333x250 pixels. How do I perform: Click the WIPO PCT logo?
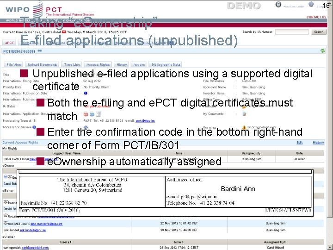point(50,10)
